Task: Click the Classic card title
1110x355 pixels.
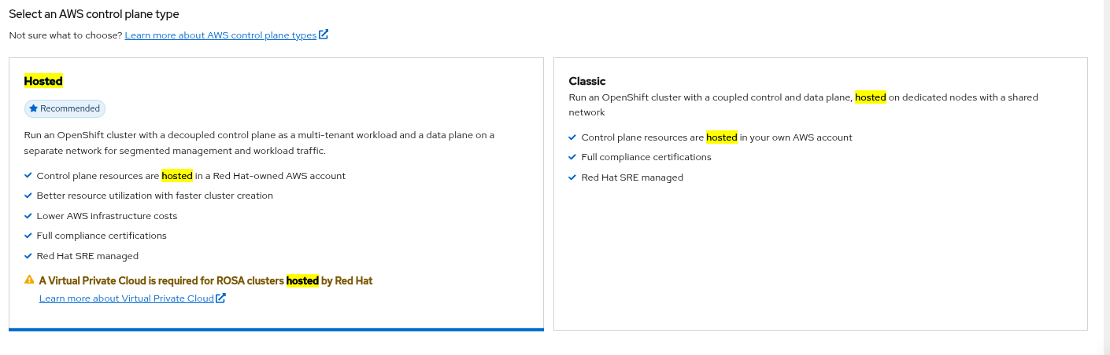Action: [587, 81]
